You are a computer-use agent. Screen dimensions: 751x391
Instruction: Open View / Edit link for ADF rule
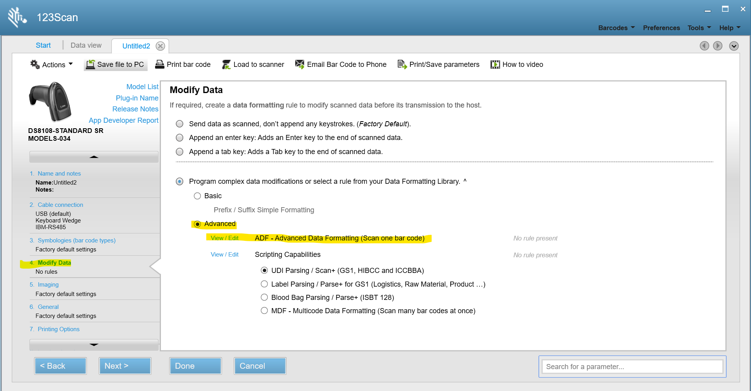(224, 238)
